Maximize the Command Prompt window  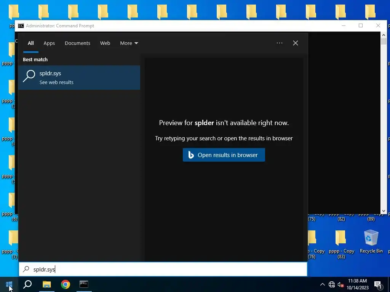(361, 25)
